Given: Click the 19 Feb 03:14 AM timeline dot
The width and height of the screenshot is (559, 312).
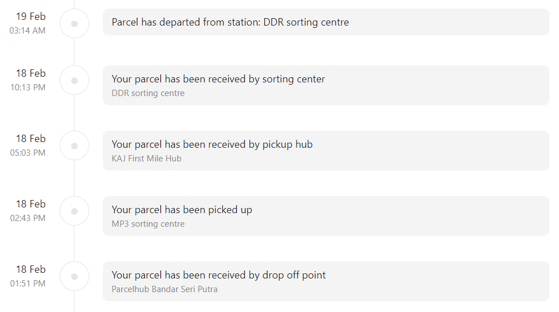Looking at the screenshot, I should 74,23.
